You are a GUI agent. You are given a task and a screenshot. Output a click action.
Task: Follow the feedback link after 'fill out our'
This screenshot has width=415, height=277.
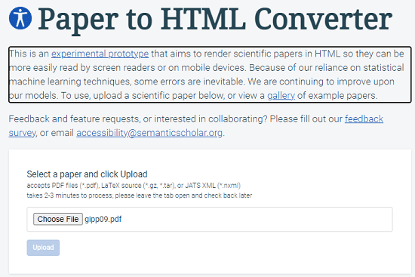click(x=364, y=119)
